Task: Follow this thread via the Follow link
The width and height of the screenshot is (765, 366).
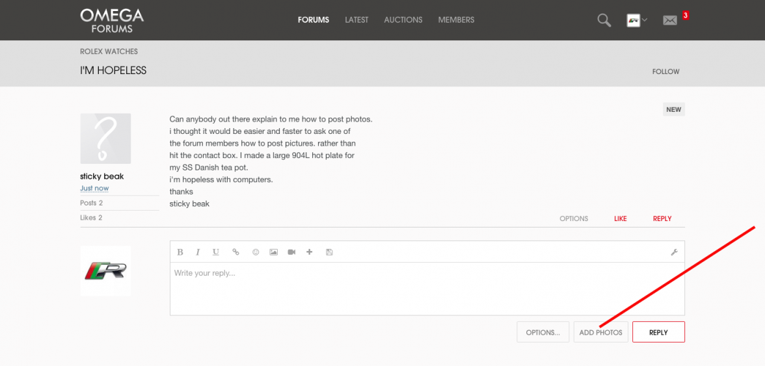Action: pos(665,72)
